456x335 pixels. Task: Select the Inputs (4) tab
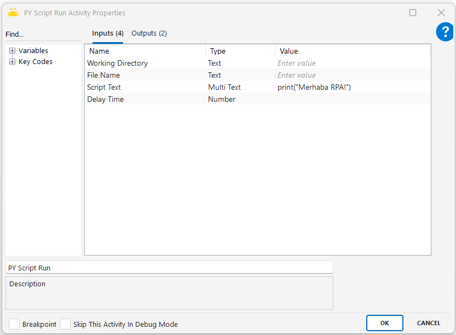[x=107, y=33]
